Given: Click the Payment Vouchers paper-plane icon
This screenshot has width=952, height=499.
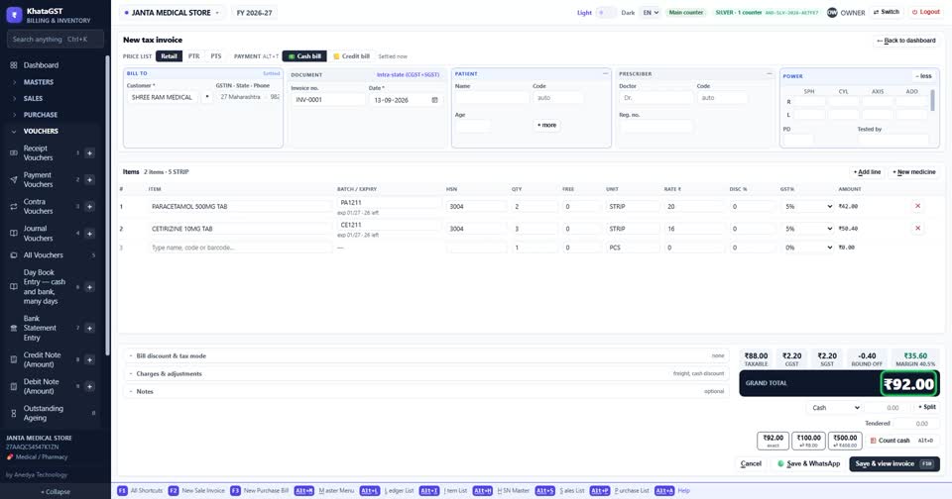Looking at the screenshot, I should (13, 179).
